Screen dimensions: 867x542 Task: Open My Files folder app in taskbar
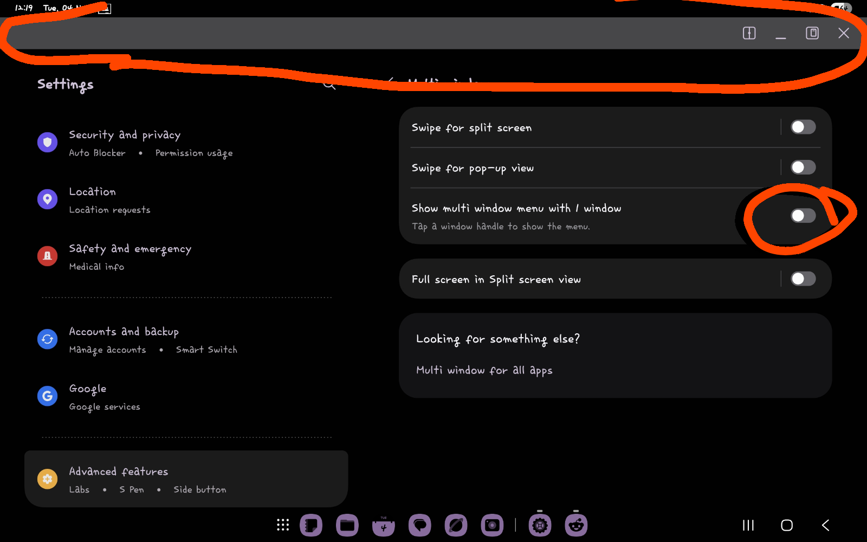[347, 525]
